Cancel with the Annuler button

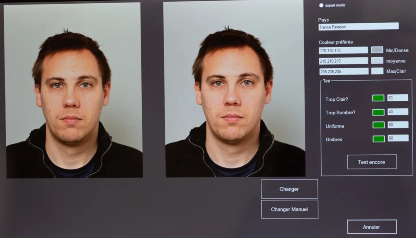tap(371, 226)
